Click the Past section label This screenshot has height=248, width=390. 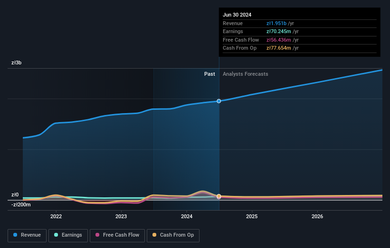click(209, 74)
